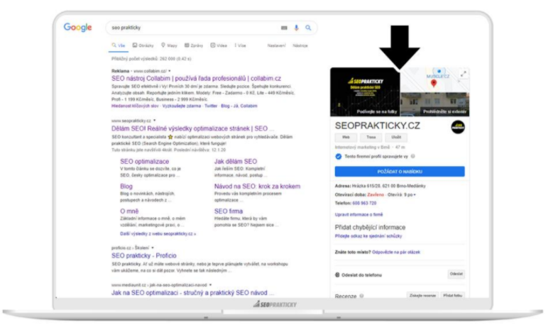The image size is (553, 327).
Task: Click Upravit informace o firmě link
Action: (358, 215)
